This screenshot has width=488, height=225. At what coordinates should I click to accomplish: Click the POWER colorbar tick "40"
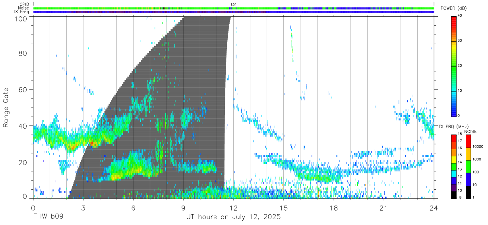point(460,15)
